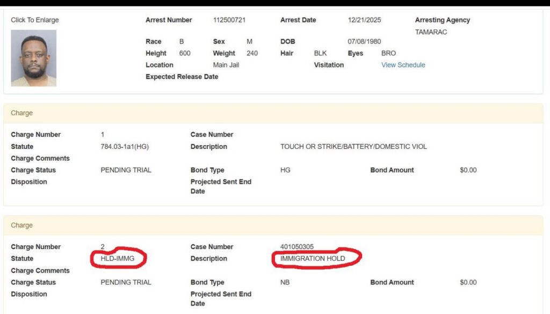This screenshot has width=550, height=314.
Task: Select the DOB value 07/08/1980
Action: 364,42
